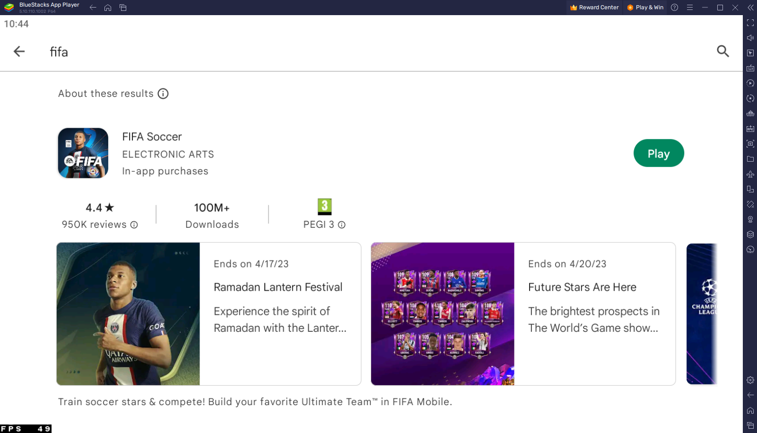Screen dimensions: 757x433
Task: Click the sidebar Android back arrow
Action: click(750, 395)
